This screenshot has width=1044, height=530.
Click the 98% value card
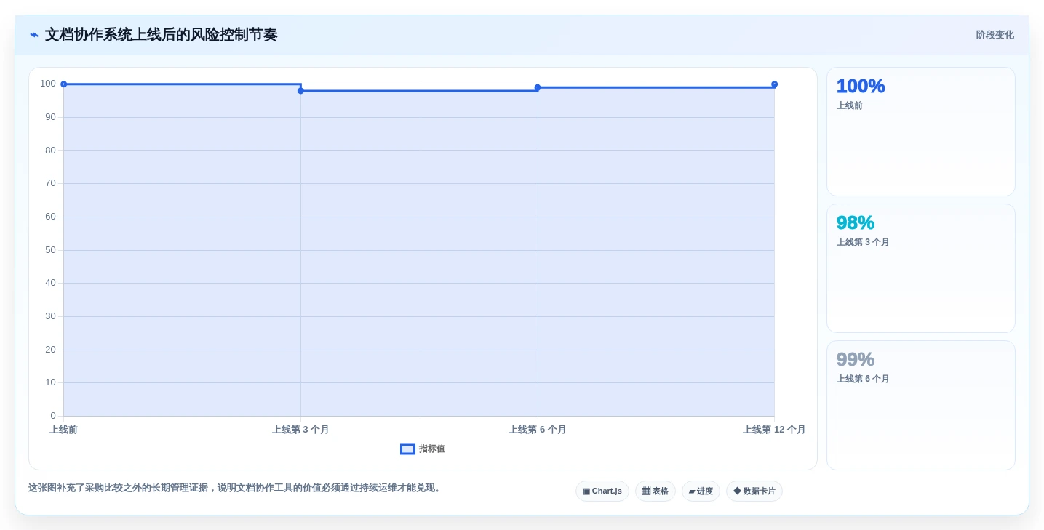(x=921, y=268)
